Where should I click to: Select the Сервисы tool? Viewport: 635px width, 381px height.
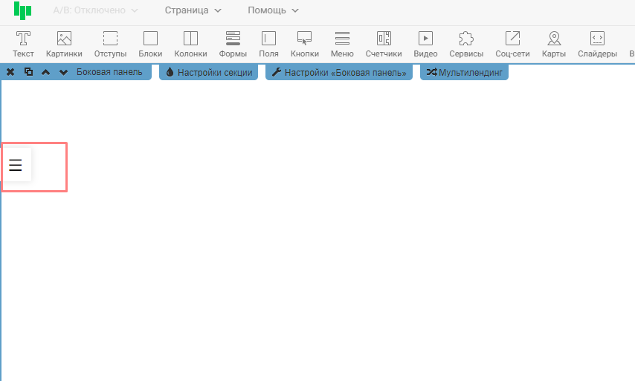(x=466, y=44)
